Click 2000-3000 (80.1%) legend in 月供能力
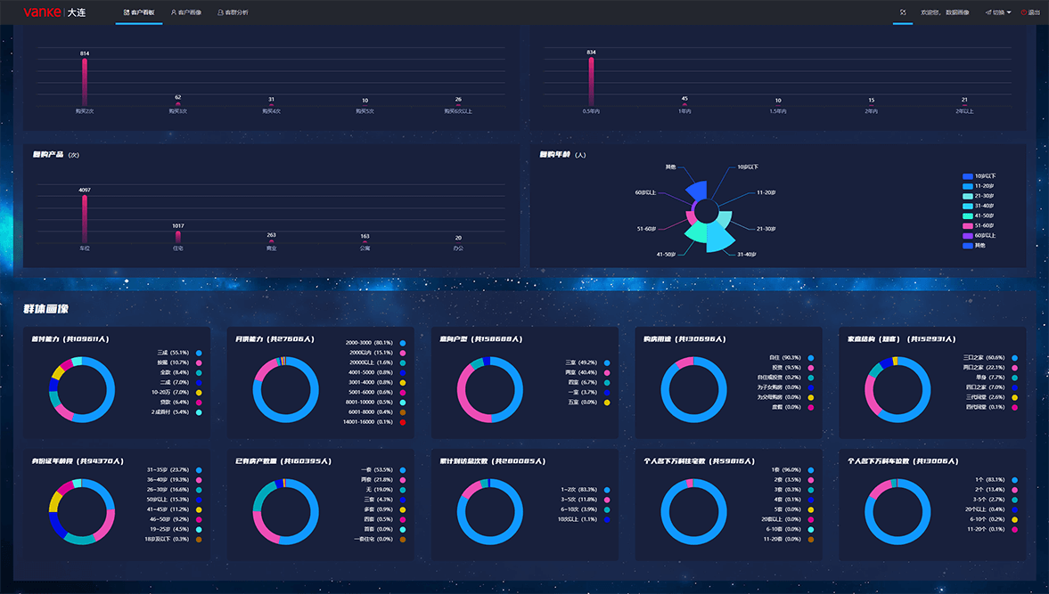The height and width of the screenshot is (594, 1049). tap(369, 343)
